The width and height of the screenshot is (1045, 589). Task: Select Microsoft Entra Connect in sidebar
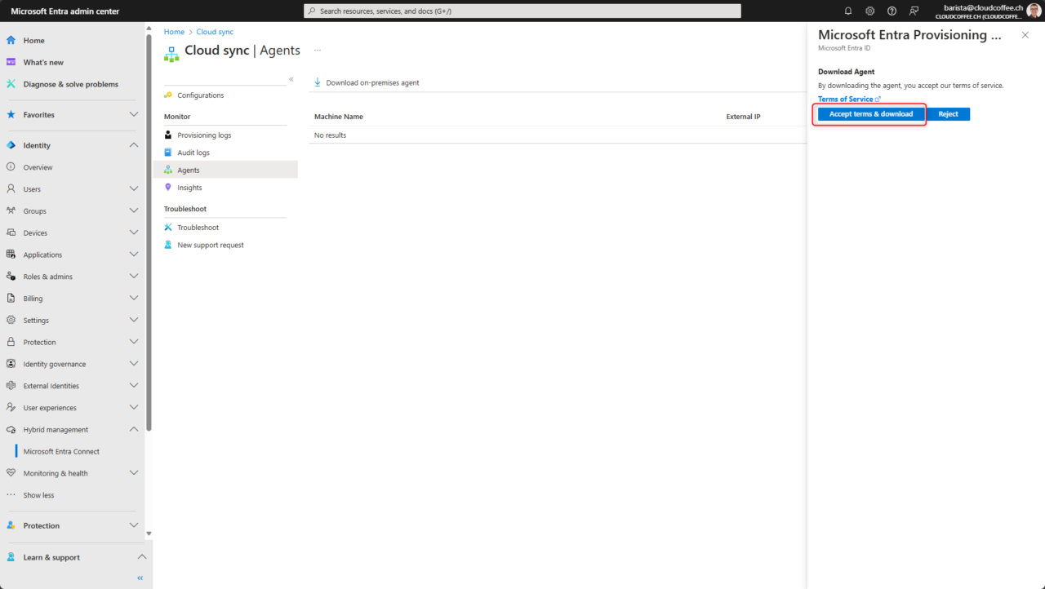(x=61, y=451)
